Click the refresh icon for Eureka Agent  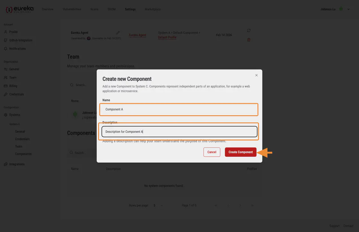(249, 30)
